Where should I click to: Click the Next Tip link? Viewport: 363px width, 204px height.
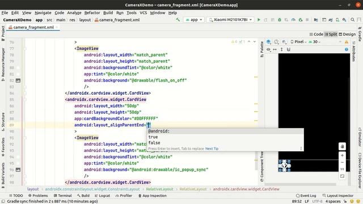(x=212, y=148)
